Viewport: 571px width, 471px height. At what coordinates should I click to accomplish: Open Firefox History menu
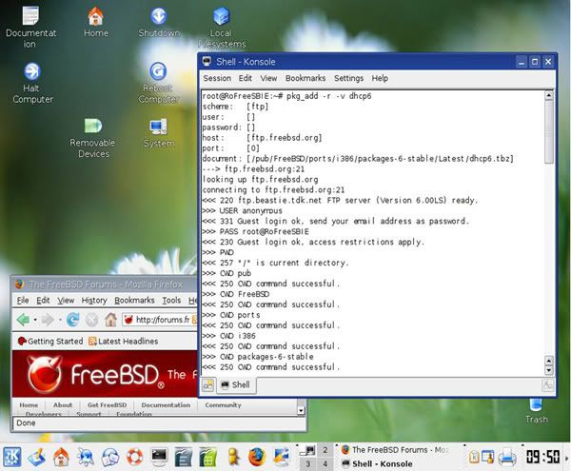click(94, 301)
